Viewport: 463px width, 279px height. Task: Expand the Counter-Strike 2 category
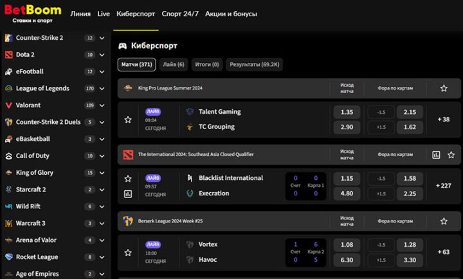(102, 38)
